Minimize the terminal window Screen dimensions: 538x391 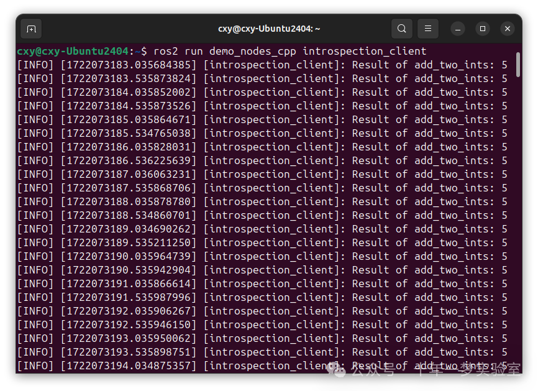pyautogui.click(x=458, y=29)
